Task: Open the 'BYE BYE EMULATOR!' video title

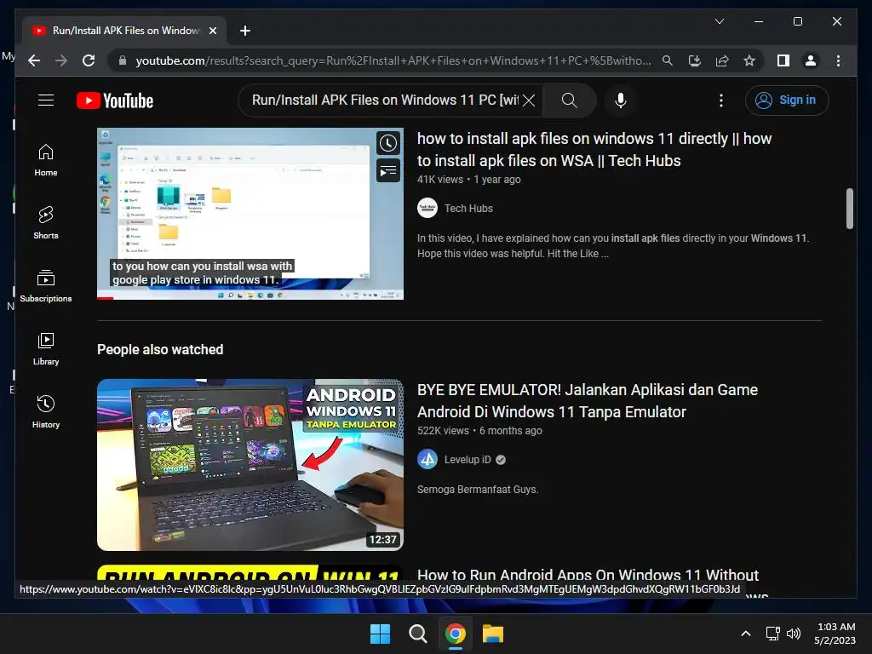Action: [588, 401]
